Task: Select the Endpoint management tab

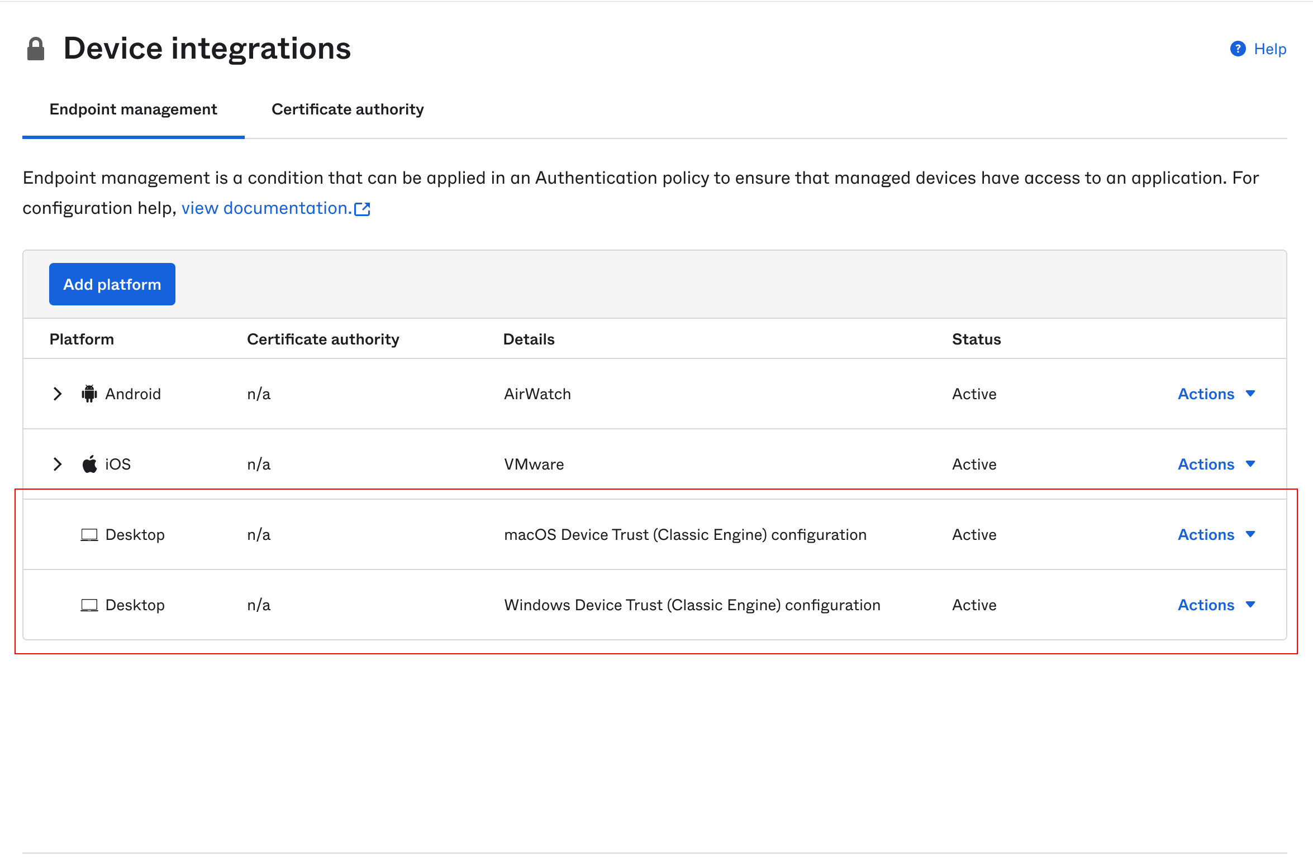Action: [133, 109]
